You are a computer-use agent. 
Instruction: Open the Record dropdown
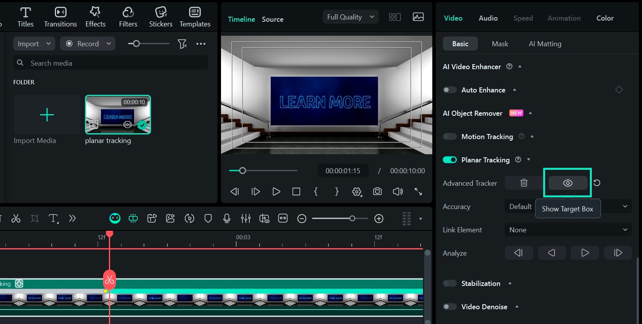click(88, 44)
